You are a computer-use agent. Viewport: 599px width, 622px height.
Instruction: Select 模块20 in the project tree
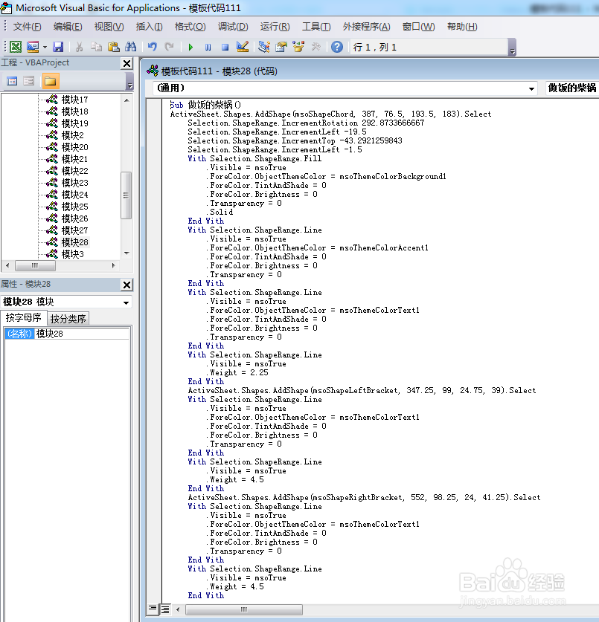(x=74, y=147)
